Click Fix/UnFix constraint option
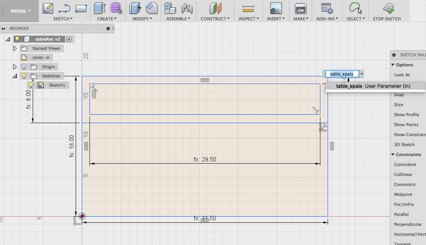The image size is (426, 245). pos(404,205)
